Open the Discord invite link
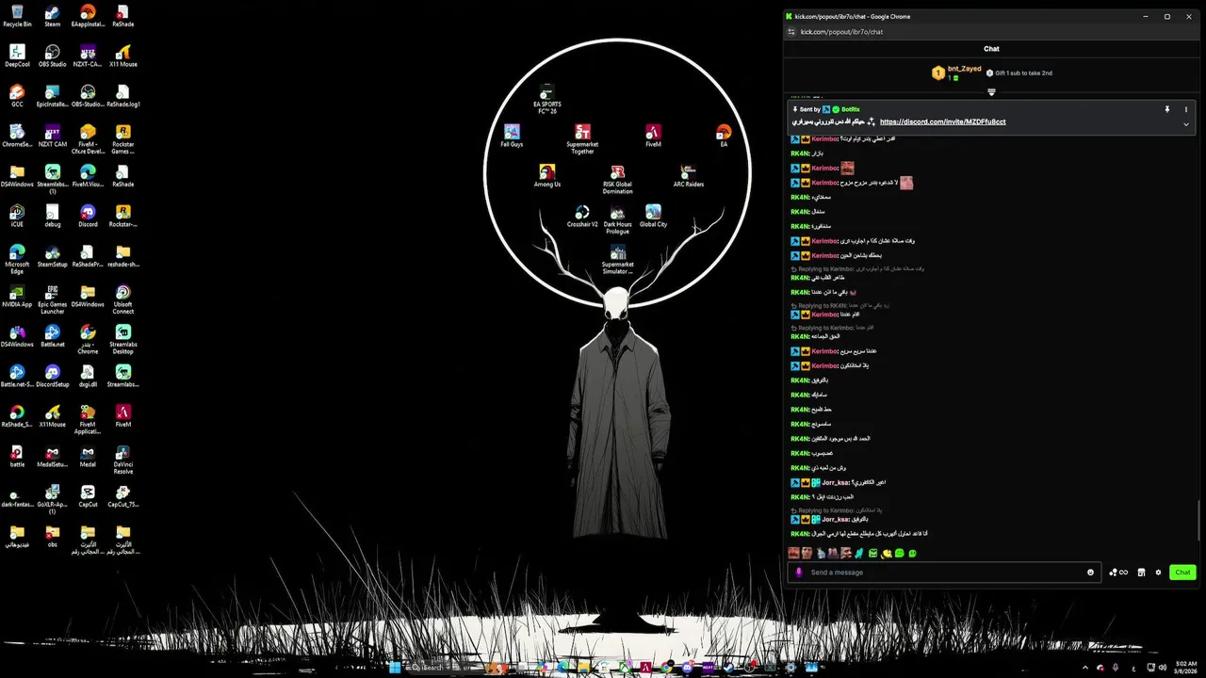Viewport: 1206px width, 678px height. coord(942,121)
